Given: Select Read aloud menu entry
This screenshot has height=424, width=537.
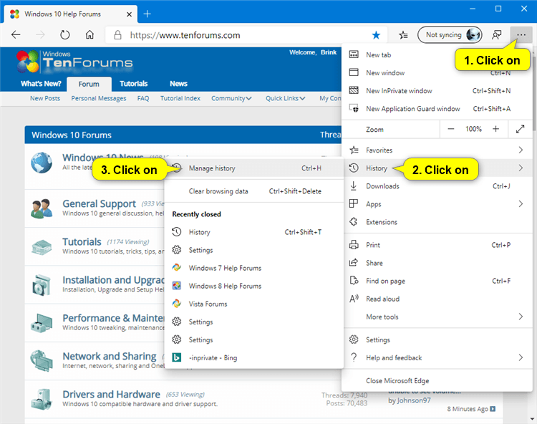Looking at the screenshot, I should pos(437,299).
